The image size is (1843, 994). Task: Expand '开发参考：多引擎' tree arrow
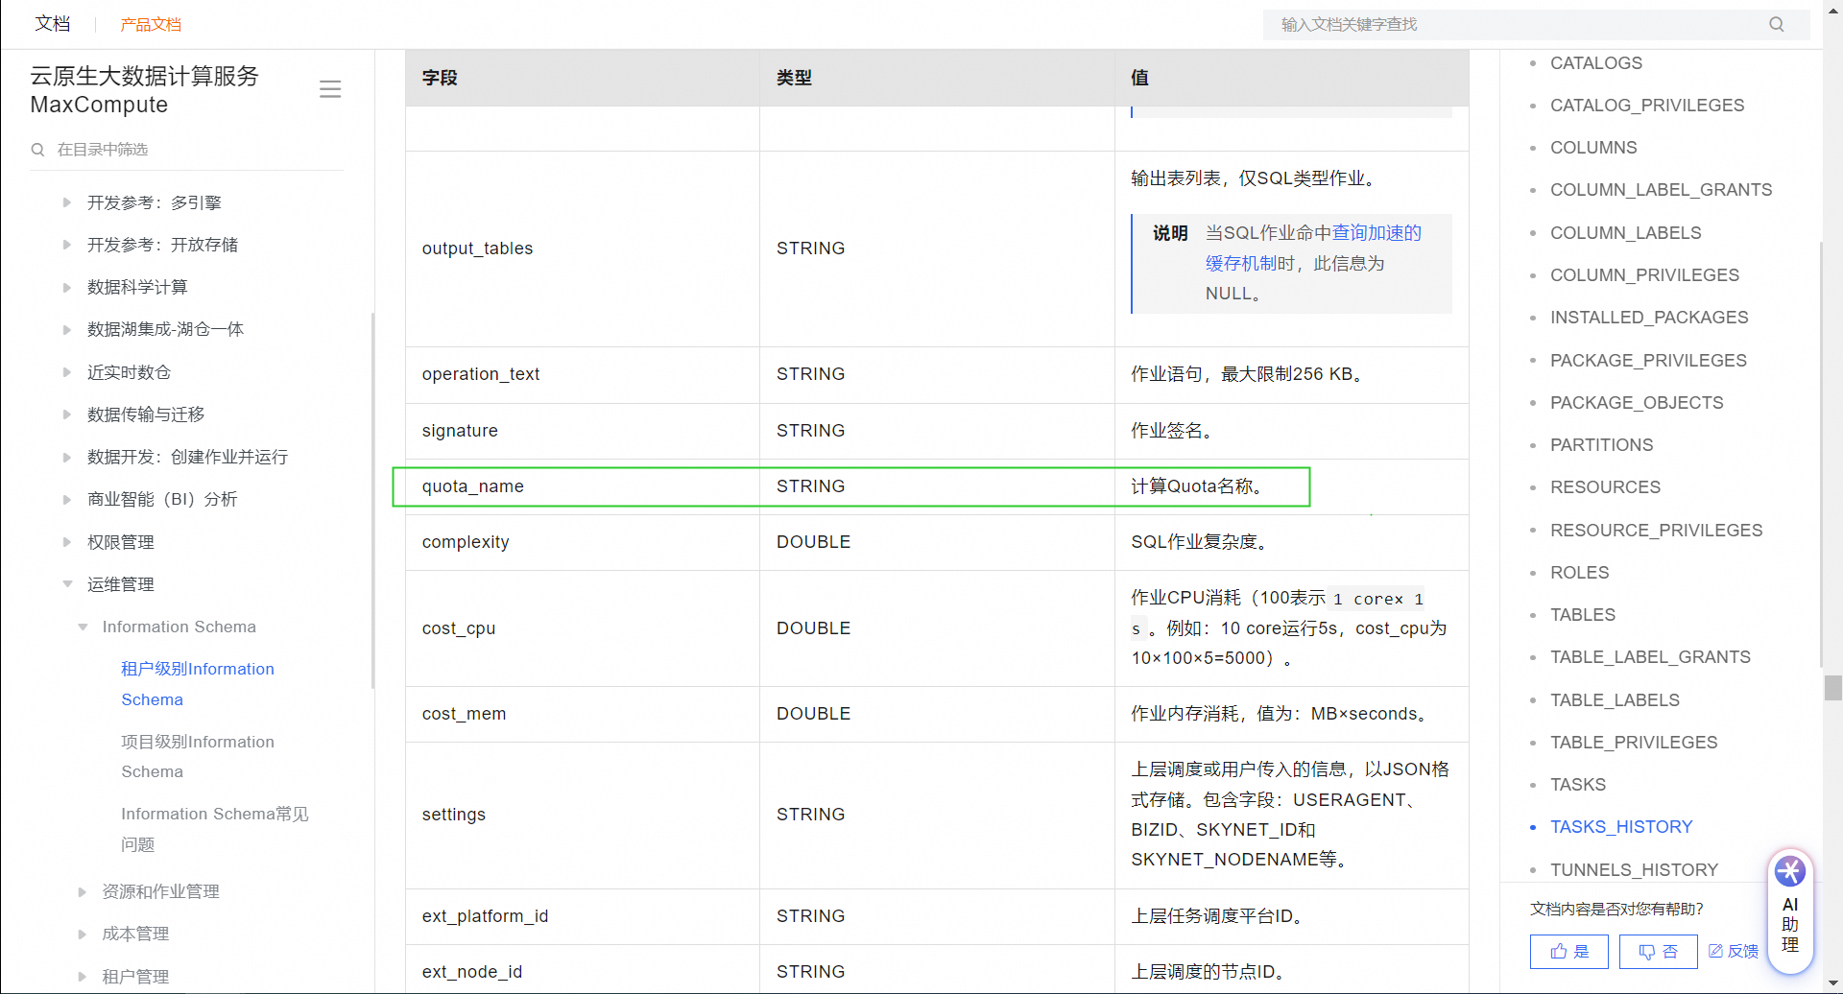coord(67,202)
